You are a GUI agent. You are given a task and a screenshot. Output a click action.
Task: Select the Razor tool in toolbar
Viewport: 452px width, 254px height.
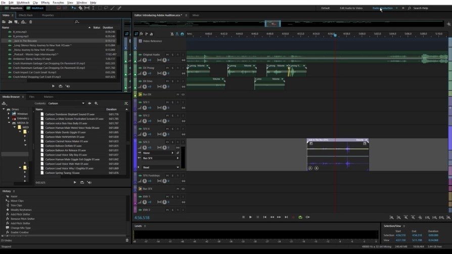(x=80, y=8)
